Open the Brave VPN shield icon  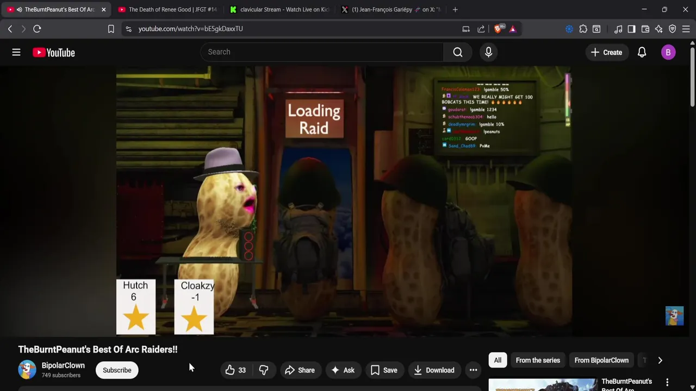click(x=673, y=29)
